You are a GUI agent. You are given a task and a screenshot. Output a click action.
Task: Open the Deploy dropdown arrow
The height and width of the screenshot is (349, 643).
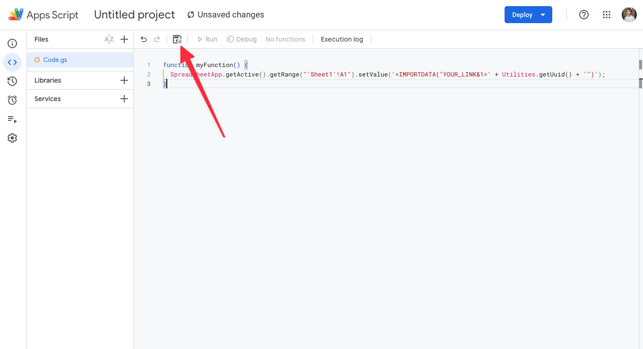pos(543,15)
